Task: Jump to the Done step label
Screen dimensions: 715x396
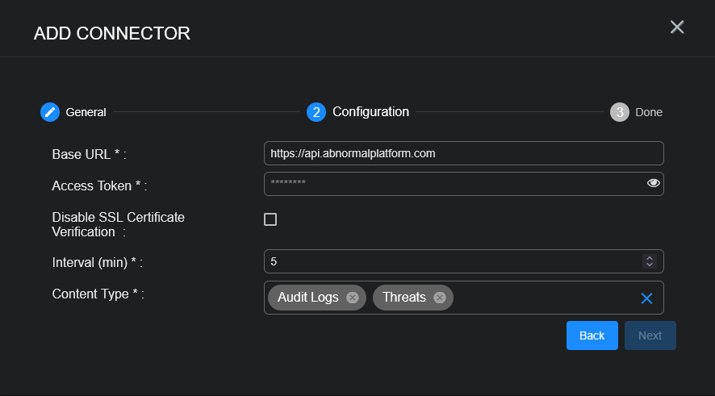Action: (x=649, y=112)
